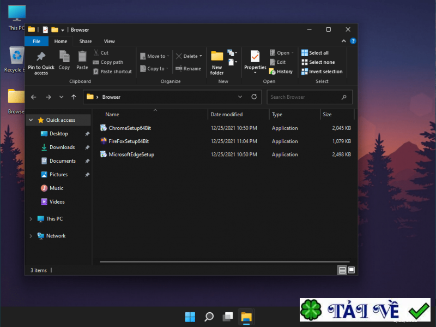
Task: Click the New folder icon in ribbon
Action: point(217,57)
